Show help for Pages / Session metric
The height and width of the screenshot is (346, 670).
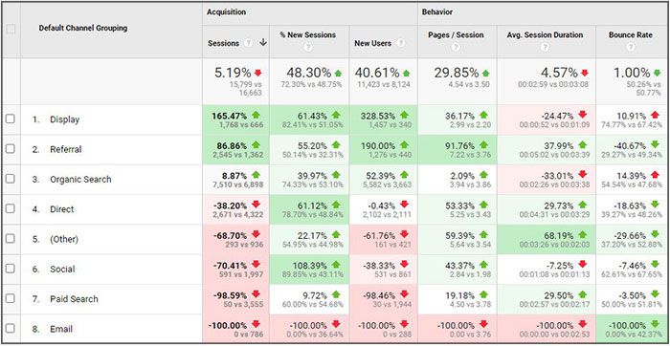coord(456,48)
